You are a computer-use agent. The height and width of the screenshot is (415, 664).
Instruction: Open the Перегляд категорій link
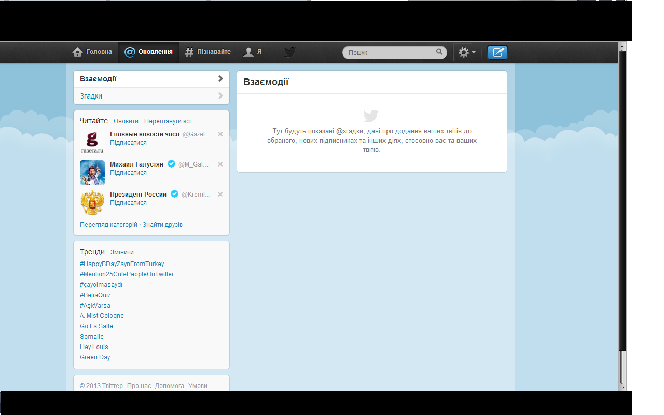[x=109, y=225]
